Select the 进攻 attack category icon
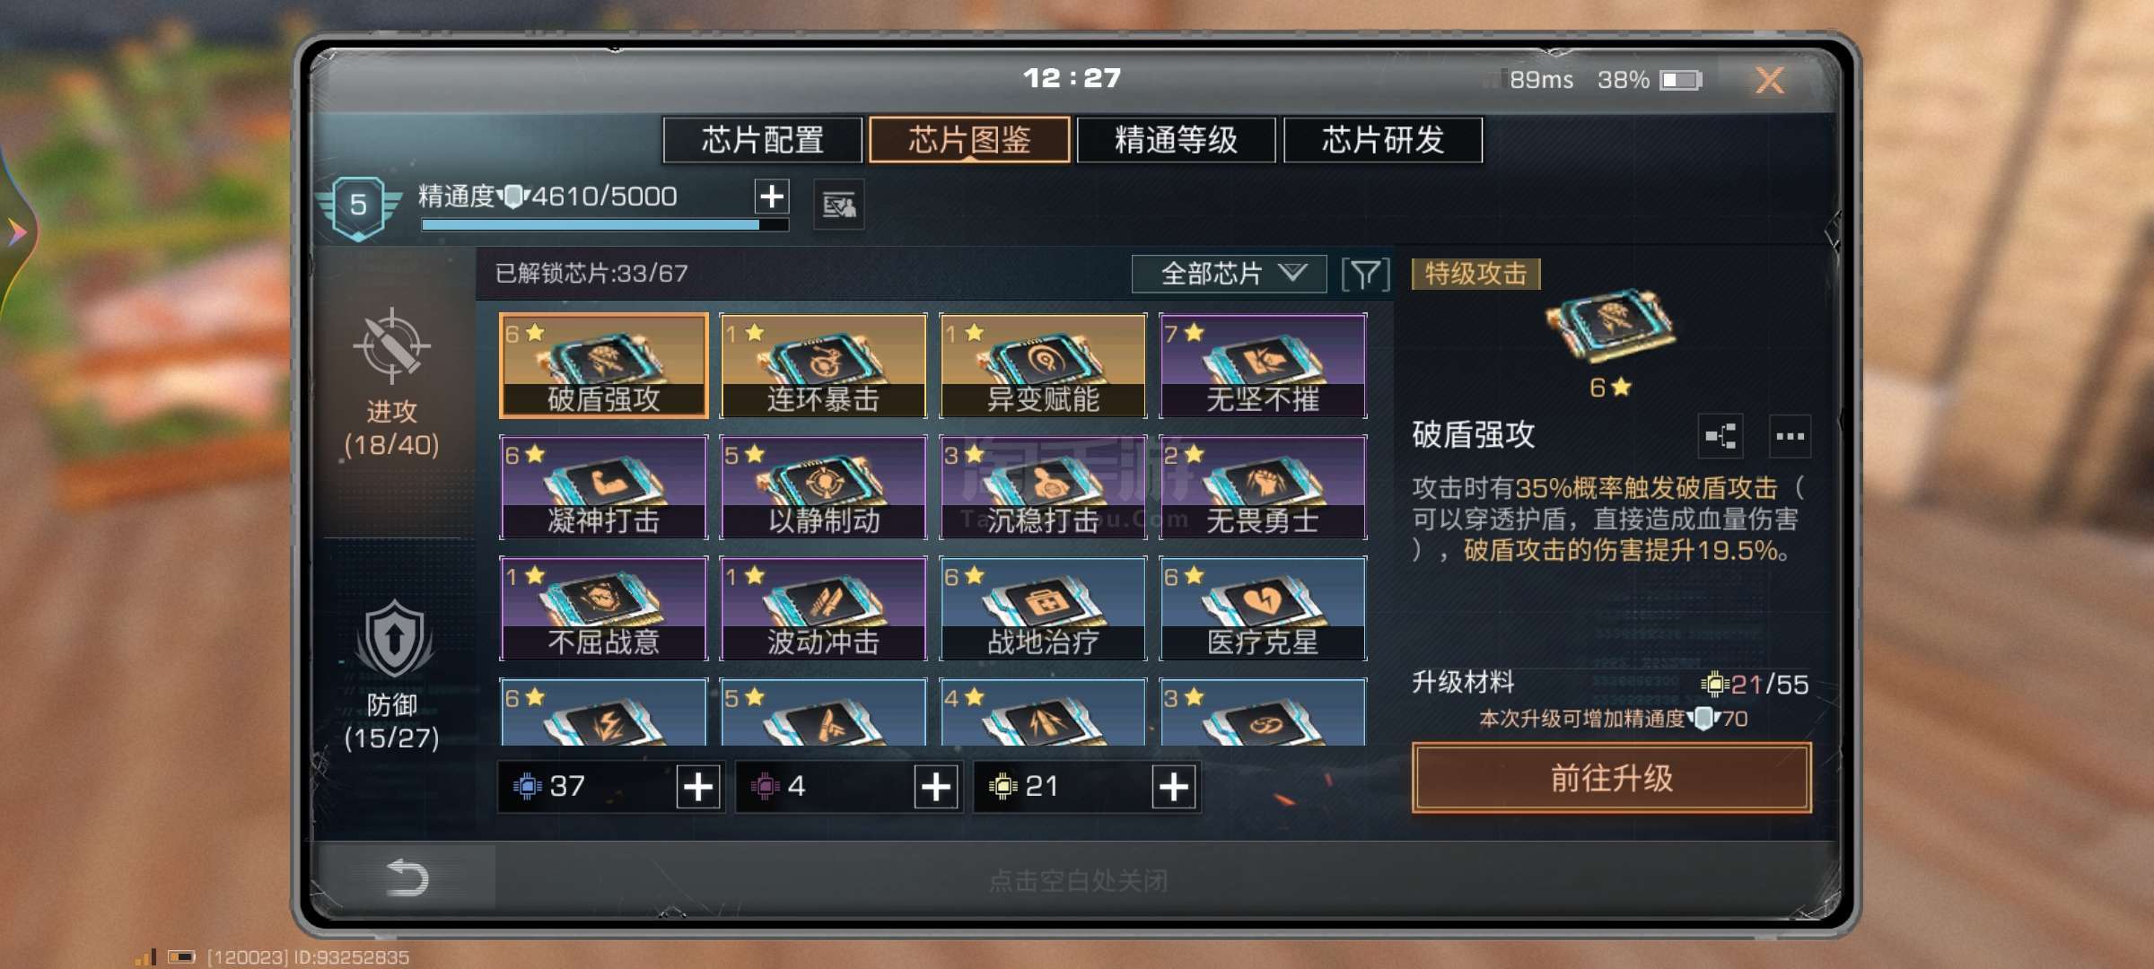Image resolution: width=2154 pixels, height=969 pixels. (x=391, y=345)
